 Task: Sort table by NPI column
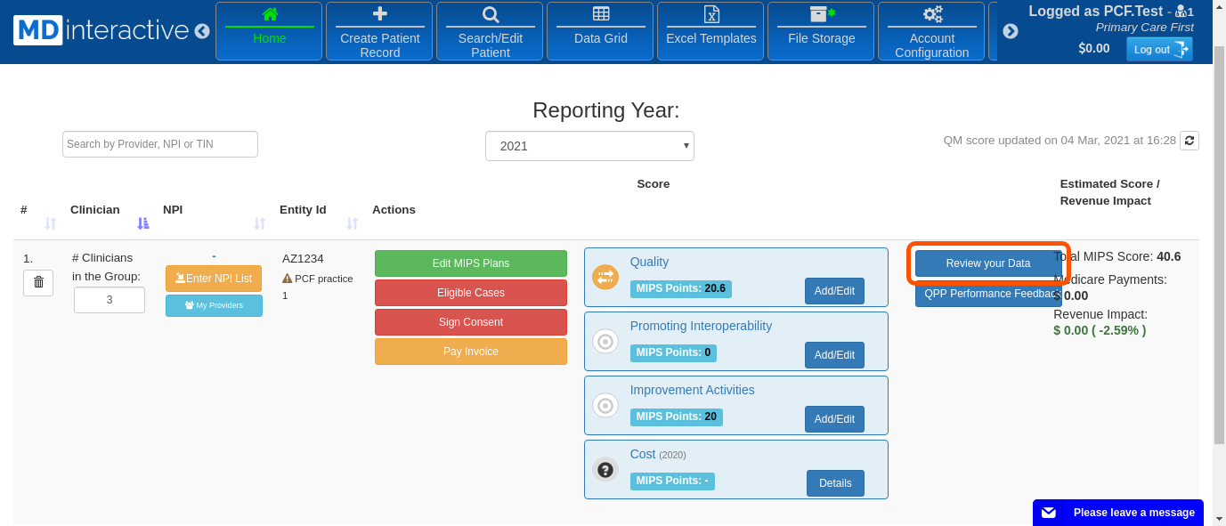tap(260, 223)
